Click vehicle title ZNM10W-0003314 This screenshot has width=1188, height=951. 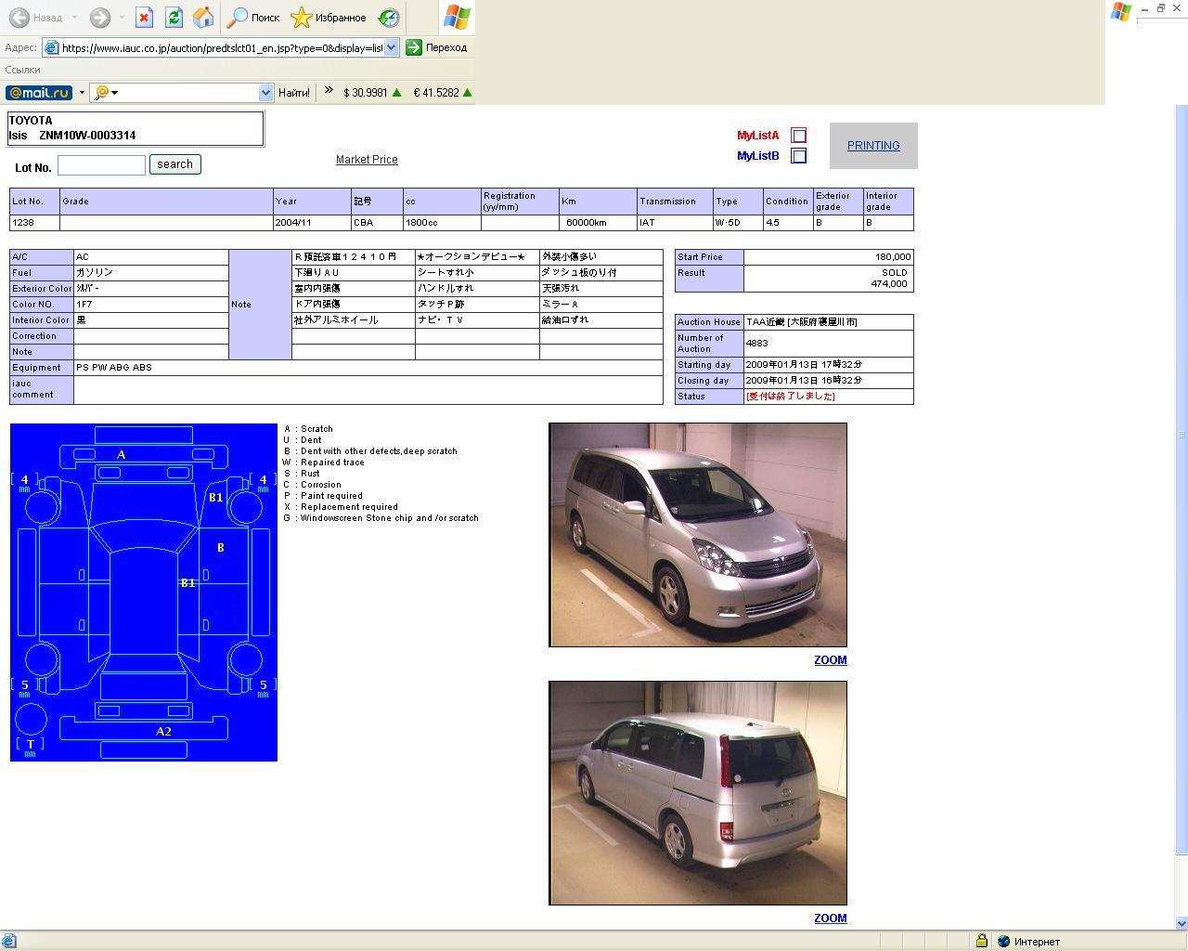87,136
